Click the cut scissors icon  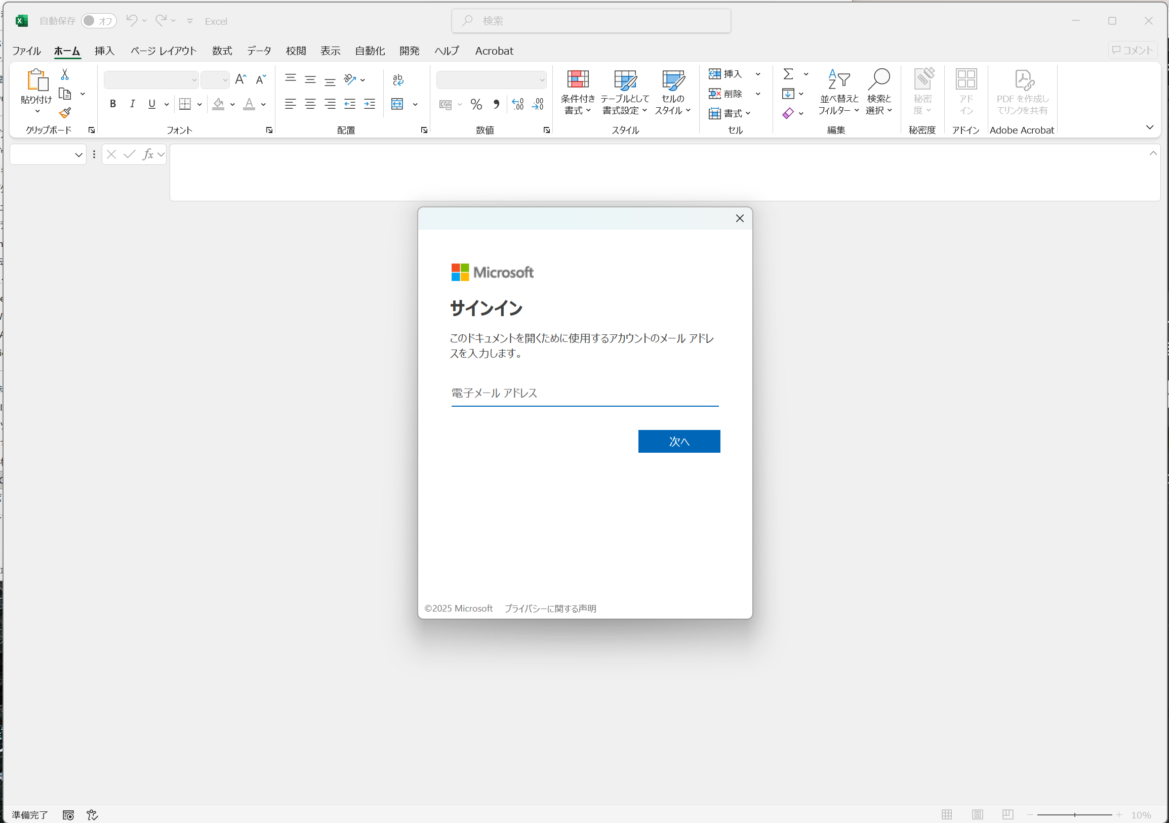[65, 74]
